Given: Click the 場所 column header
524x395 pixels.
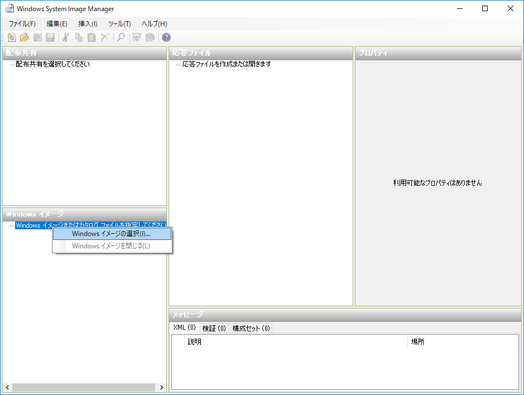Looking at the screenshot, I should (x=463, y=341).
